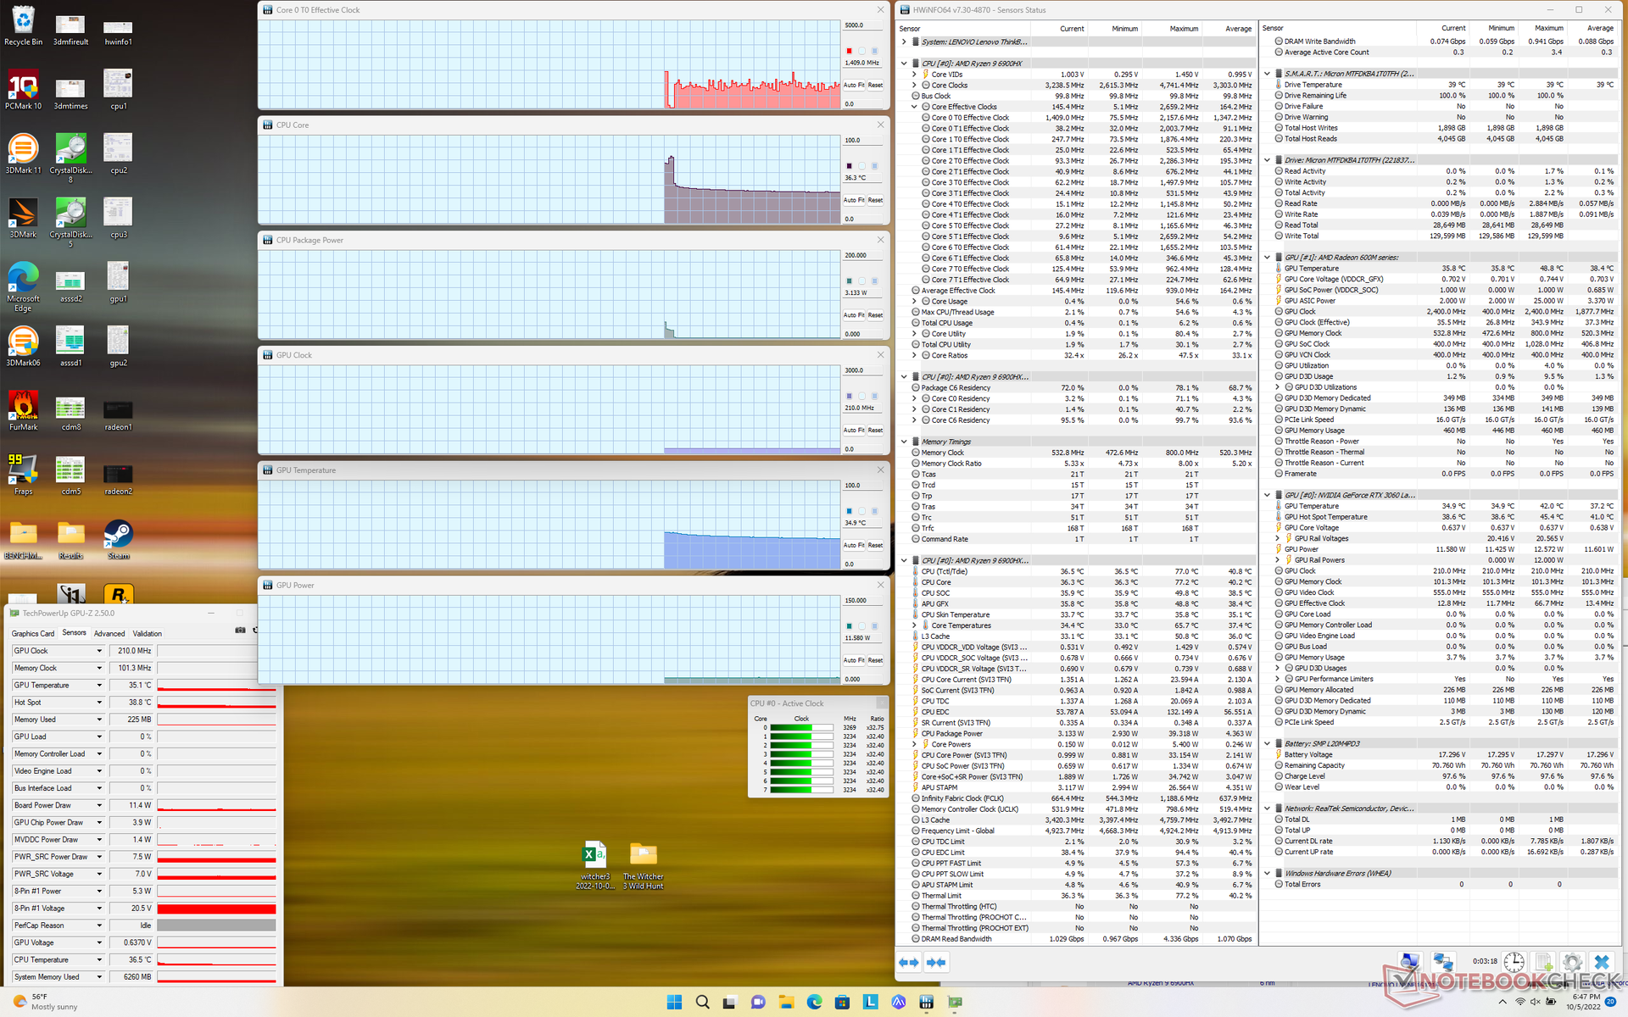This screenshot has width=1628, height=1017.
Task: Switch to the Graphics Card tab
Action: pos(33,634)
